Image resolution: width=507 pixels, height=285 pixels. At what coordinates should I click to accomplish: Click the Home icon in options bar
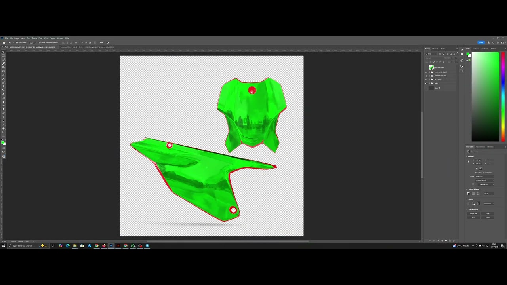[x=4, y=42]
